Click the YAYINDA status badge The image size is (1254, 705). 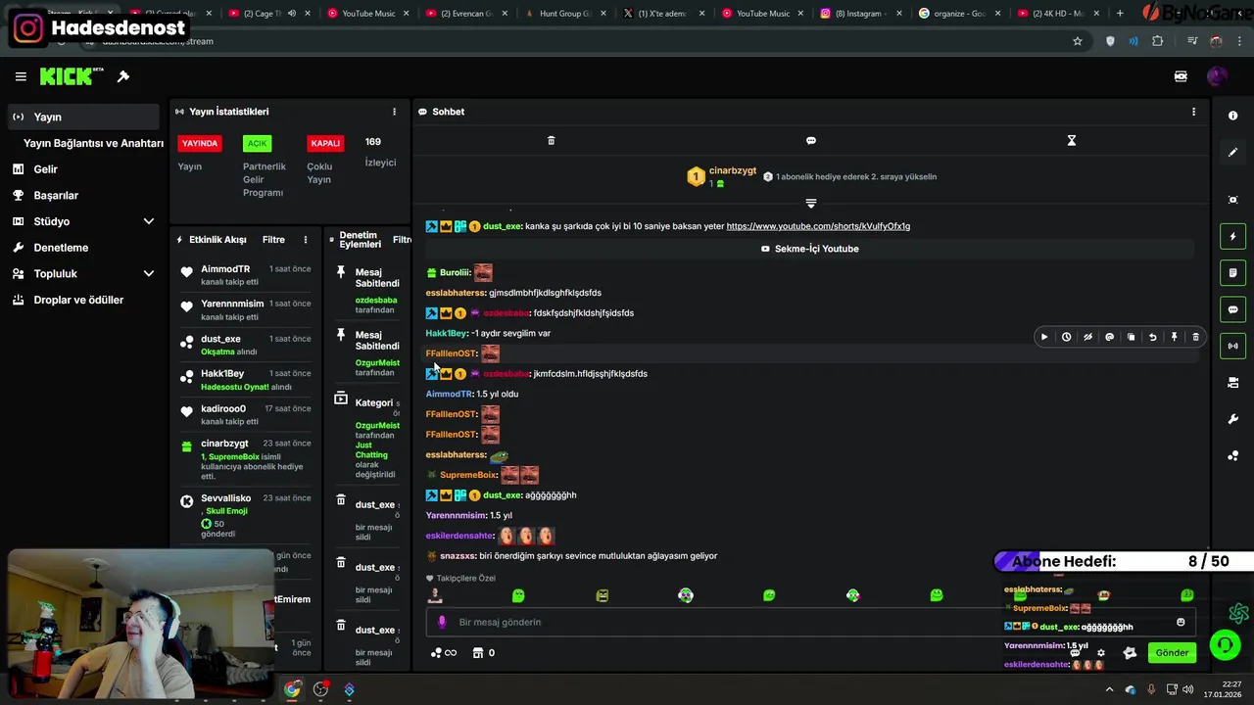(200, 143)
